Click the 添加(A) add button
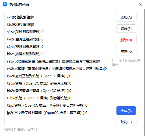This screenshot has height=136, width=145. pos(126,17)
